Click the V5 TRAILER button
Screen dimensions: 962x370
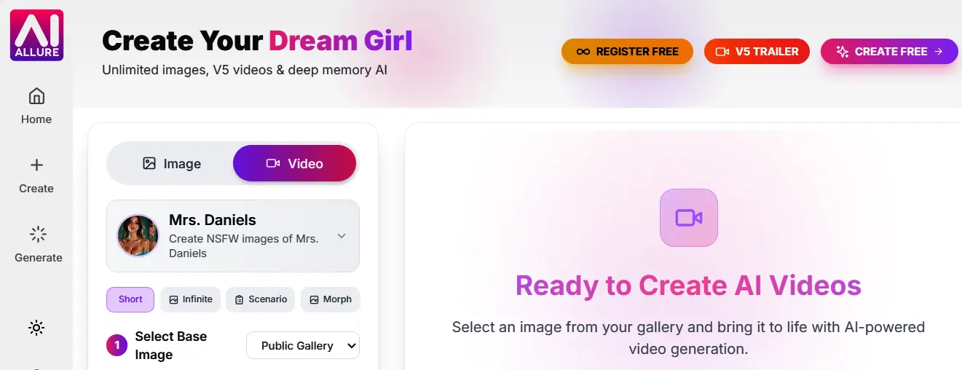click(x=757, y=52)
